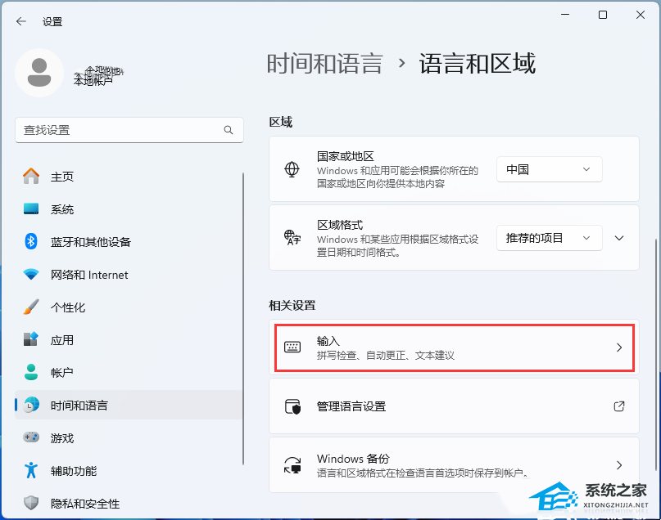Go to 主页 in the sidebar
This screenshot has width=661, height=520.
click(128, 177)
